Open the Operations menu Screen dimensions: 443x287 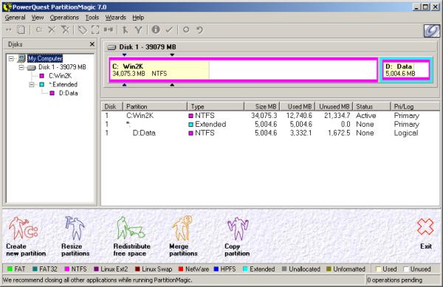(x=64, y=18)
